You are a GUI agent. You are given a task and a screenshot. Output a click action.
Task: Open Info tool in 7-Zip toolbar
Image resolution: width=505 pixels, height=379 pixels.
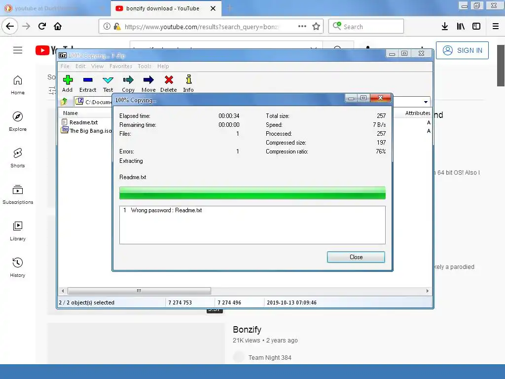click(x=188, y=83)
